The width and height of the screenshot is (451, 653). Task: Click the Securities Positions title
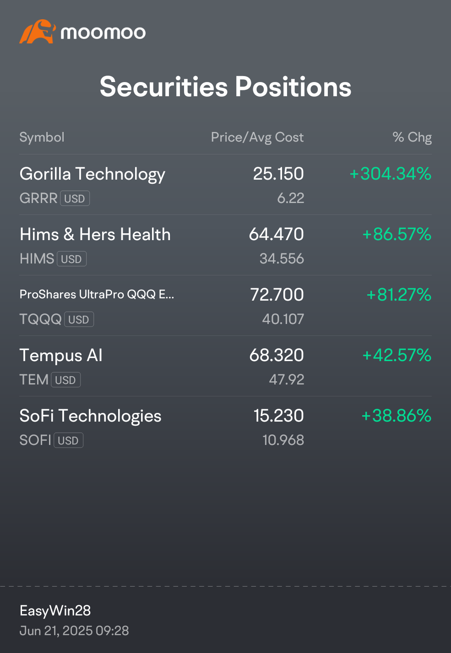(x=225, y=87)
